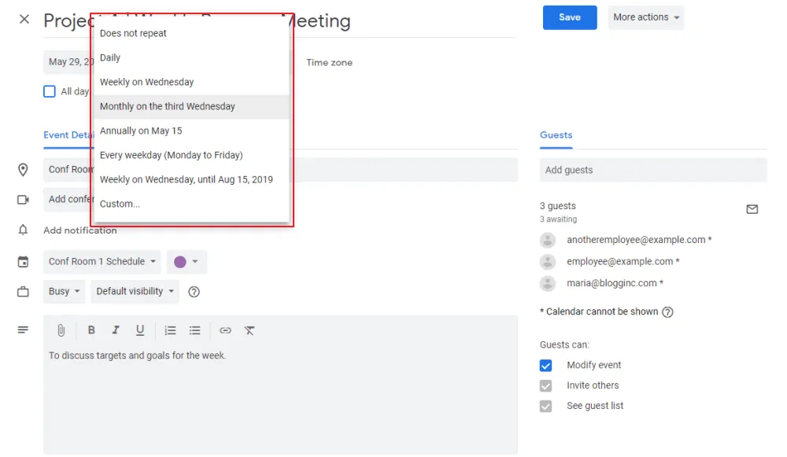Save the event
The image size is (787, 457).
click(570, 17)
